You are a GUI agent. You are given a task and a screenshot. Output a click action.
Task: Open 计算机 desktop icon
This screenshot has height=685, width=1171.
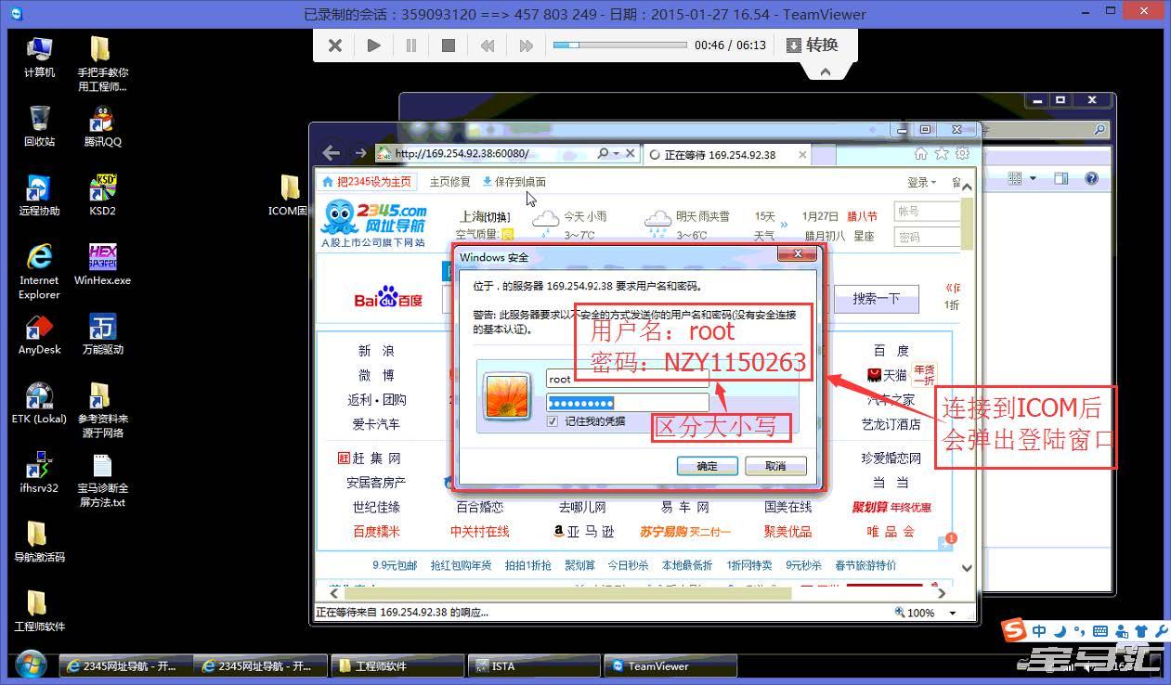(39, 58)
